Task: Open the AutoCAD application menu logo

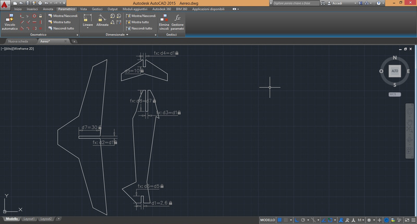Action: click(5, 5)
